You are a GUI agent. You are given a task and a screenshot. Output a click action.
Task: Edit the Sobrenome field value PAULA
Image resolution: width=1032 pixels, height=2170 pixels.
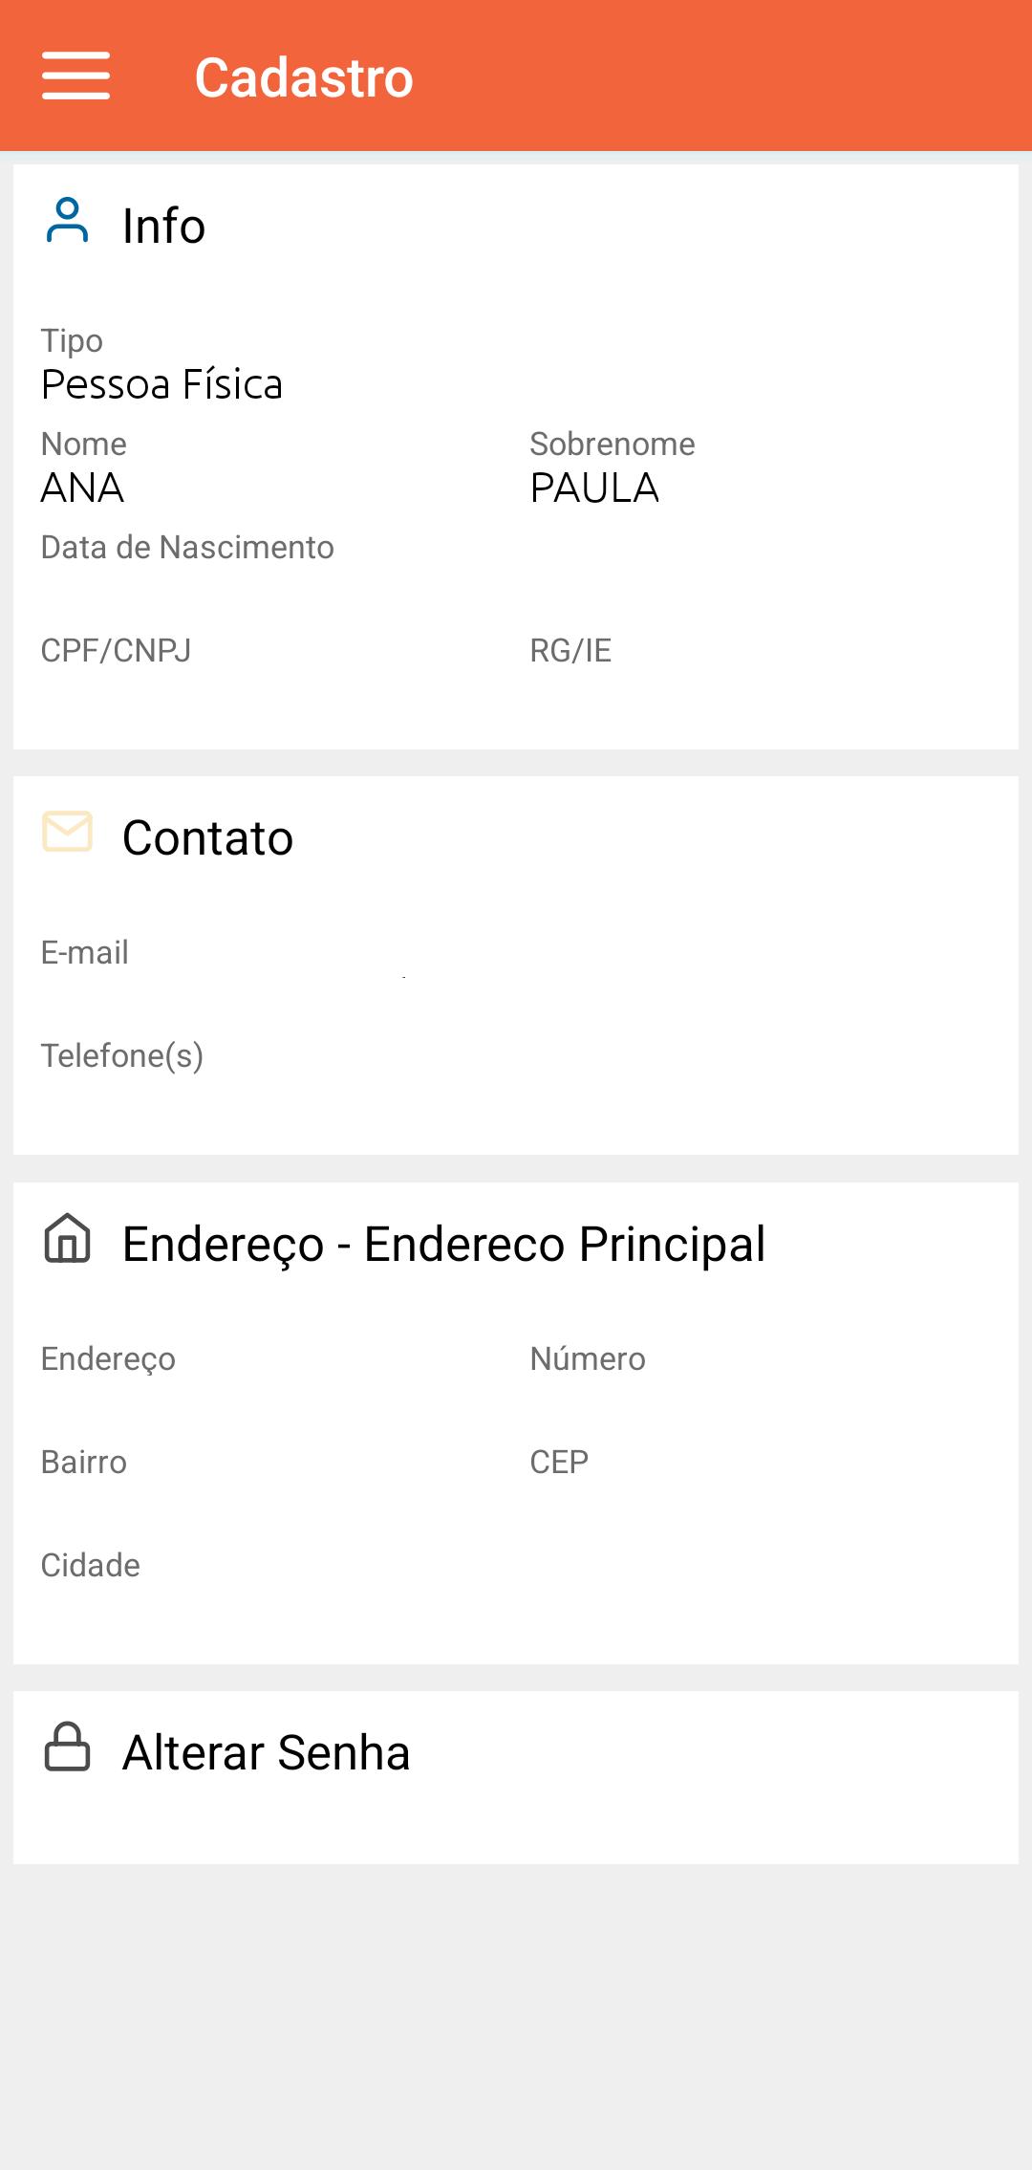coord(594,488)
